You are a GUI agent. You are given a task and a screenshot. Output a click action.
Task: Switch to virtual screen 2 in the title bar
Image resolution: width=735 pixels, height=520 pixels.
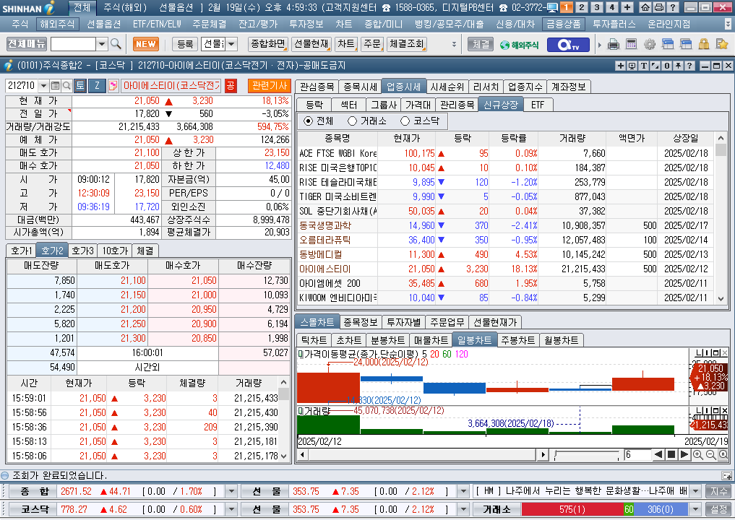click(582, 7)
